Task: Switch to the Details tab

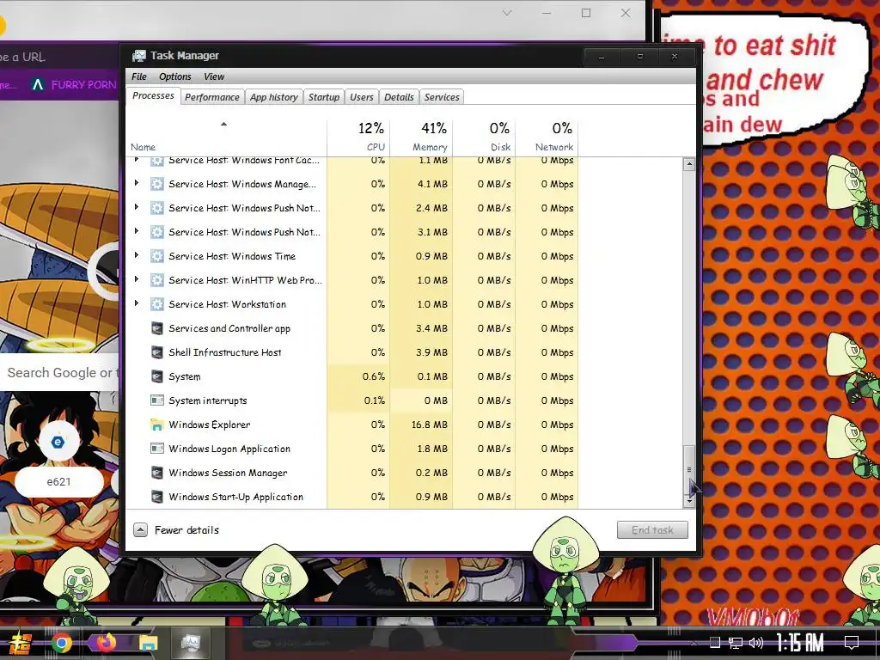Action: (399, 97)
